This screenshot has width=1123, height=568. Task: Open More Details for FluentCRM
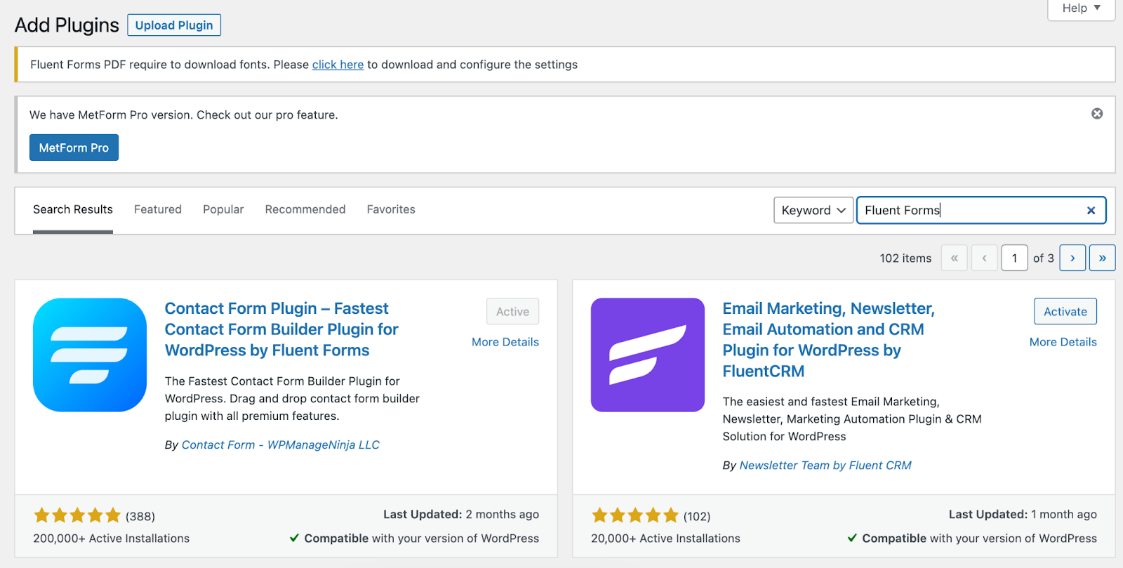coord(1063,342)
